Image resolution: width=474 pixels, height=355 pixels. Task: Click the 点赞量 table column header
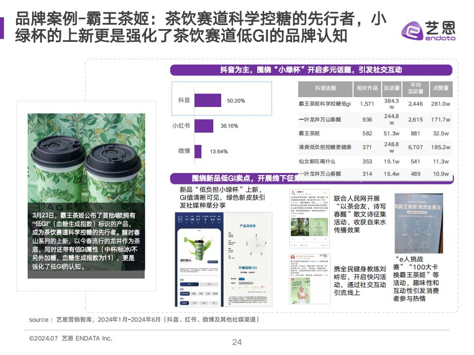click(441, 88)
